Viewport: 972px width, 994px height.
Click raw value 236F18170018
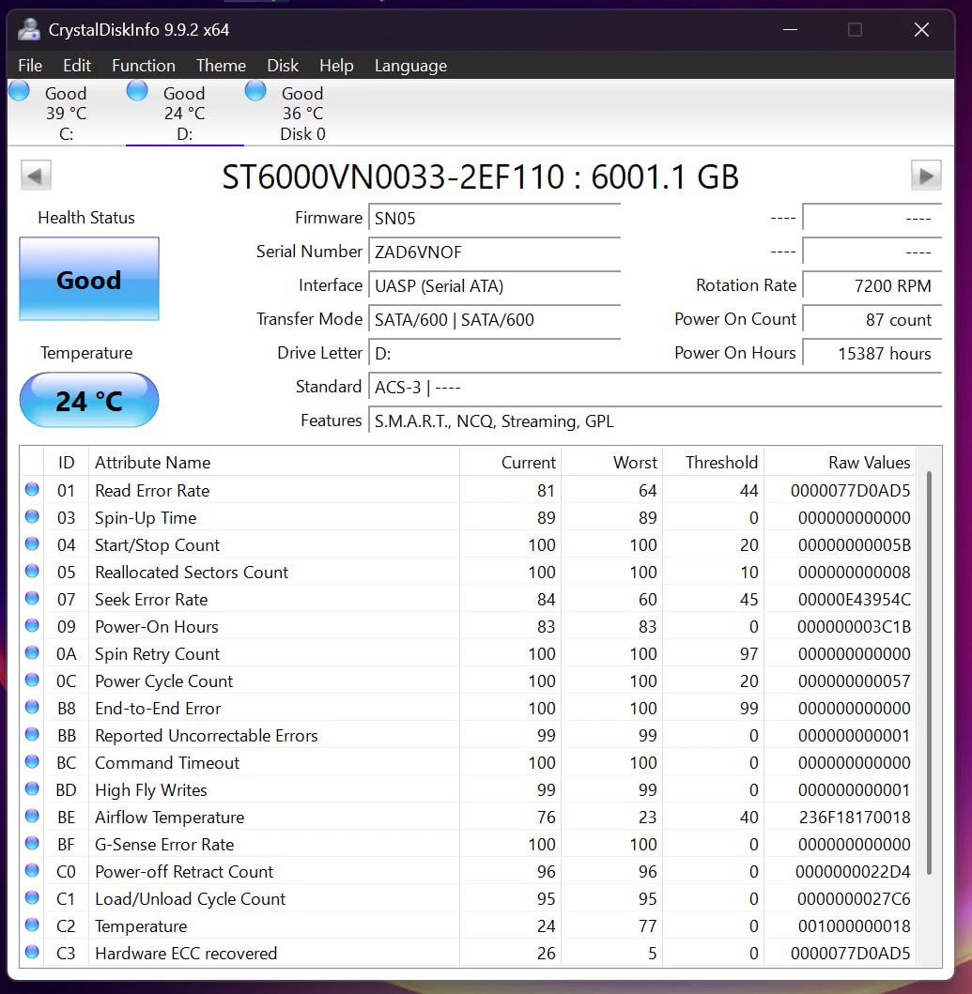[x=854, y=818]
